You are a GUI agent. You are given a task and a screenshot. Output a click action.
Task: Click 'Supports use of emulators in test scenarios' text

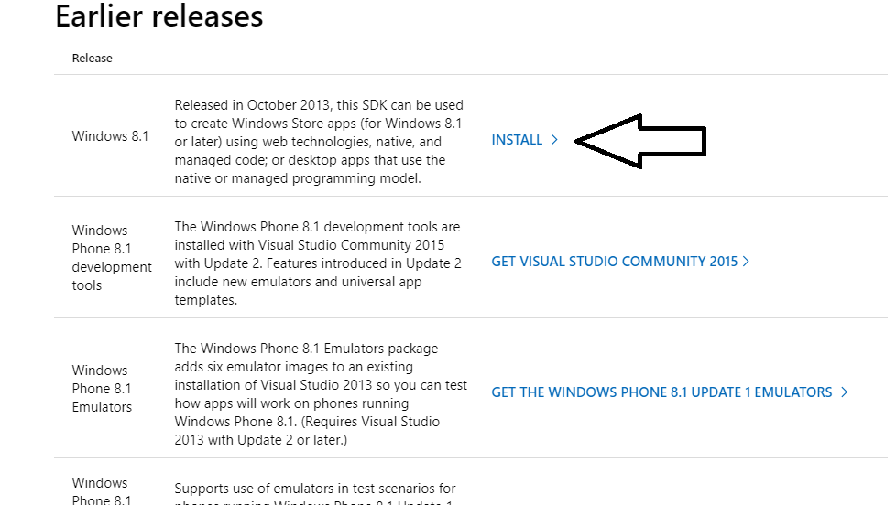tap(315, 494)
